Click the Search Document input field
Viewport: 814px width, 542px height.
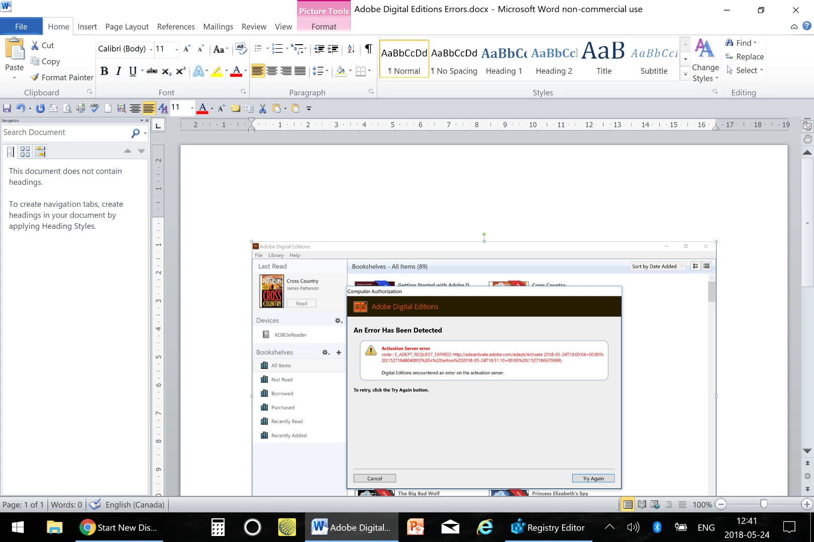pos(65,132)
